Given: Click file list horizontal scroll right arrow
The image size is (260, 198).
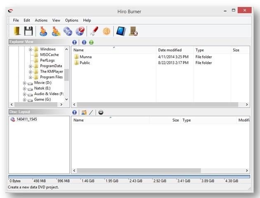Looking at the screenshot, I should tap(247, 105).
